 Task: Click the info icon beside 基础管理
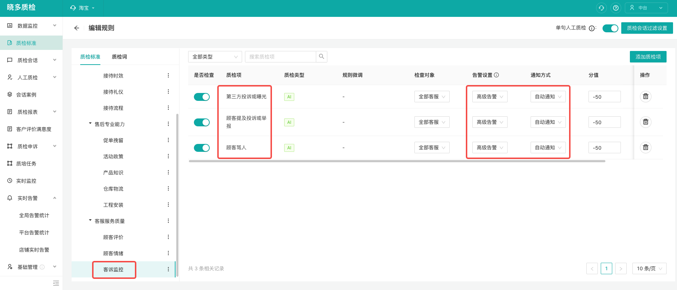(42, 267)
